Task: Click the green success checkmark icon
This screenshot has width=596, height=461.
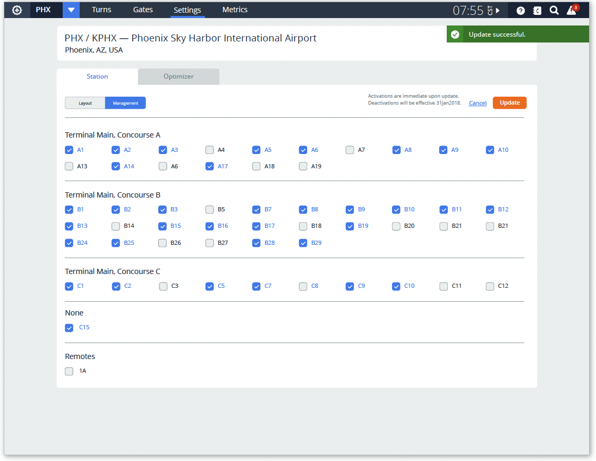Action: coord(455,35)
